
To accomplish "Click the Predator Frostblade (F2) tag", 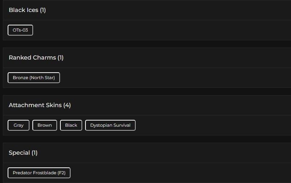I will tap(39, 173).
